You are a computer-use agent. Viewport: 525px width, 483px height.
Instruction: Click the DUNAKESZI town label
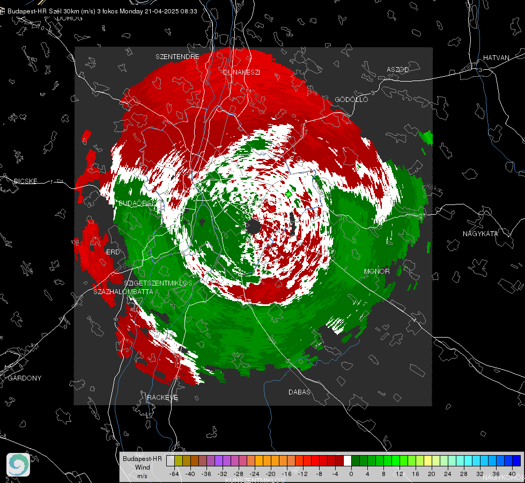[241, 72]
